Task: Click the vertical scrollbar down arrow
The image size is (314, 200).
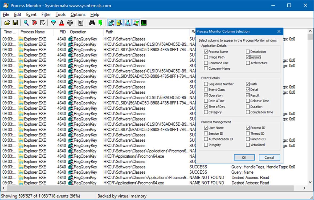Action: click(310, 182)
